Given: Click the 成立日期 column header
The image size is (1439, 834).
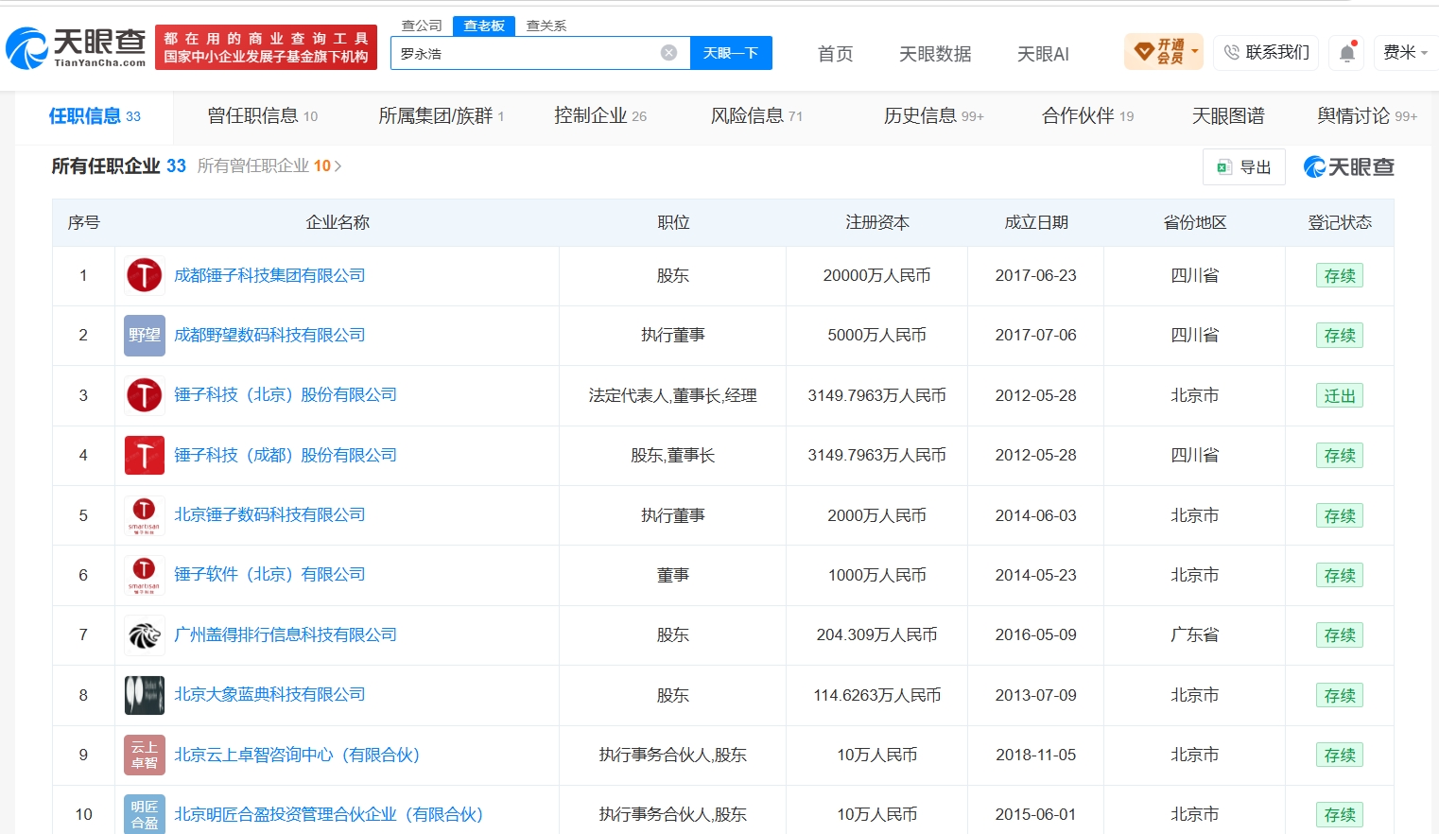Looking at the screenshot, I should coord(1035,223).
